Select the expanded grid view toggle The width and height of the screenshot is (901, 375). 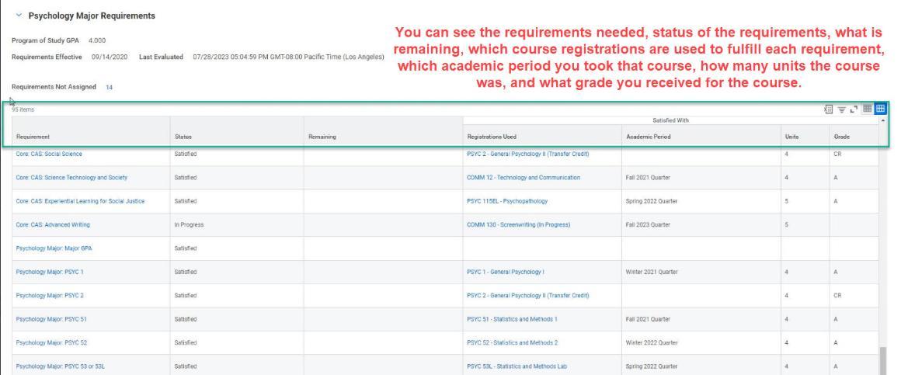[x=882, y=109]
